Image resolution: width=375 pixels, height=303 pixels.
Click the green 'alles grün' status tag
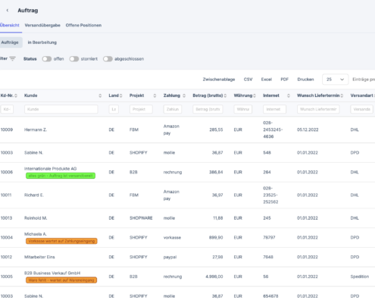coord(61,176)
